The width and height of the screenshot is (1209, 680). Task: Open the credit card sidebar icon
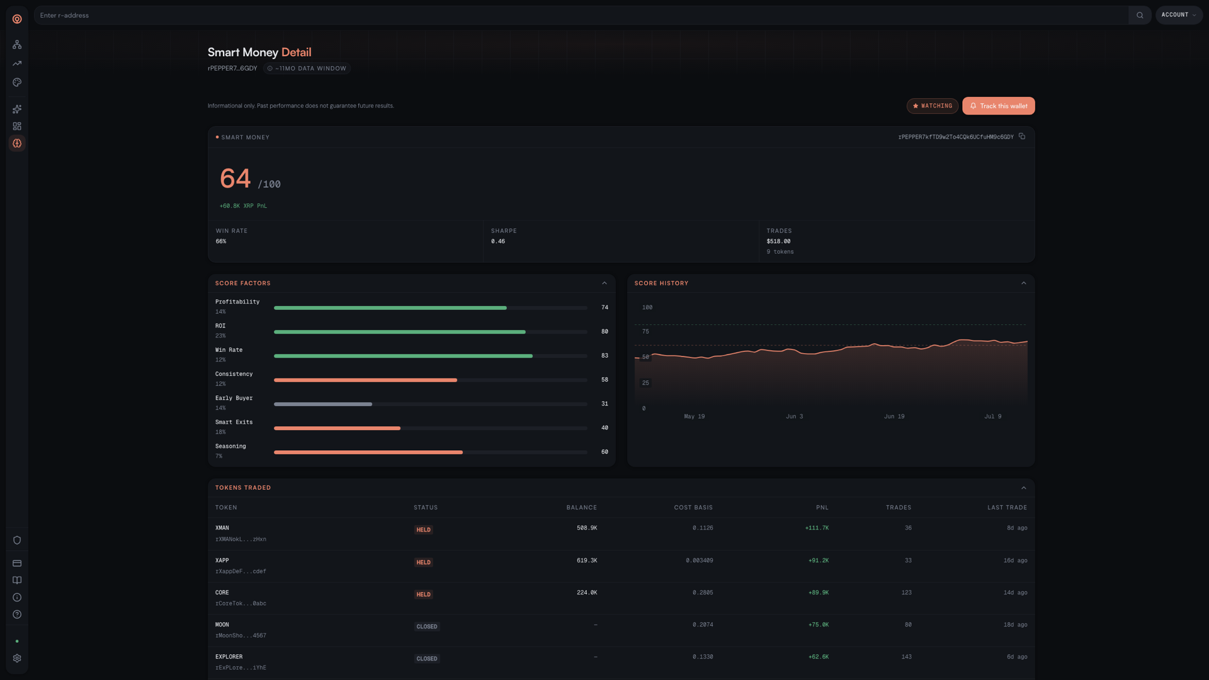[17, 564]
